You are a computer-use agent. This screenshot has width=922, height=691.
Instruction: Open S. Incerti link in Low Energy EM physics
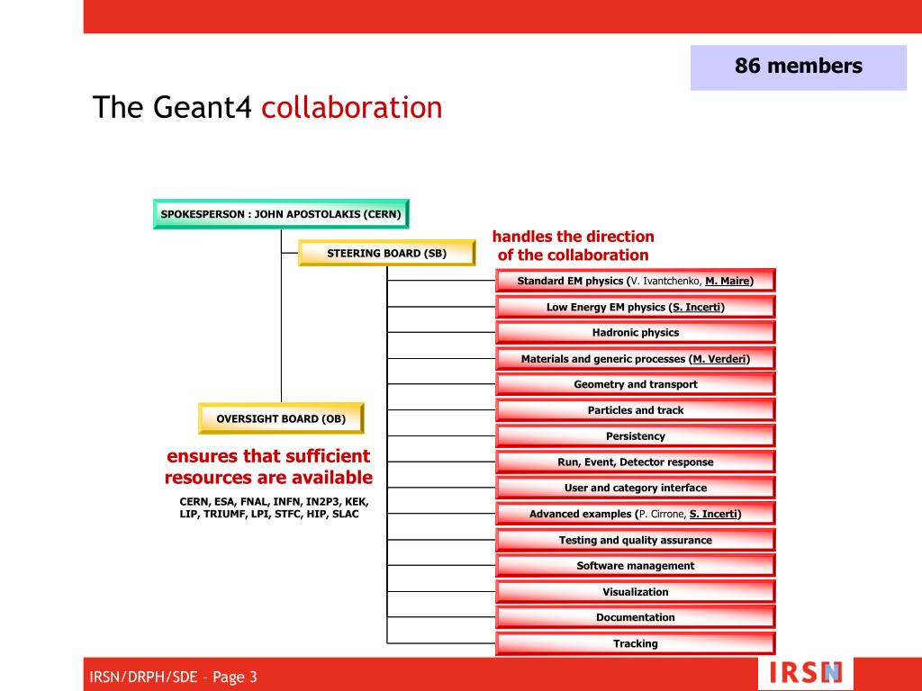tap(697, 307)
